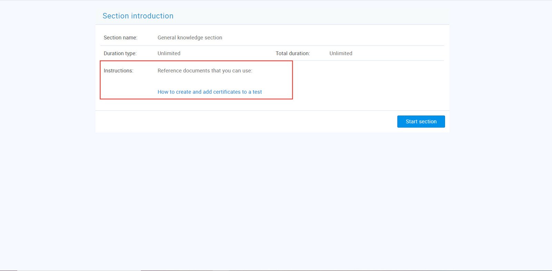Viewport: 552px width, 271px height.
Task: Click Unlimited value beside Duration type
Action: [x=169, y=53]
